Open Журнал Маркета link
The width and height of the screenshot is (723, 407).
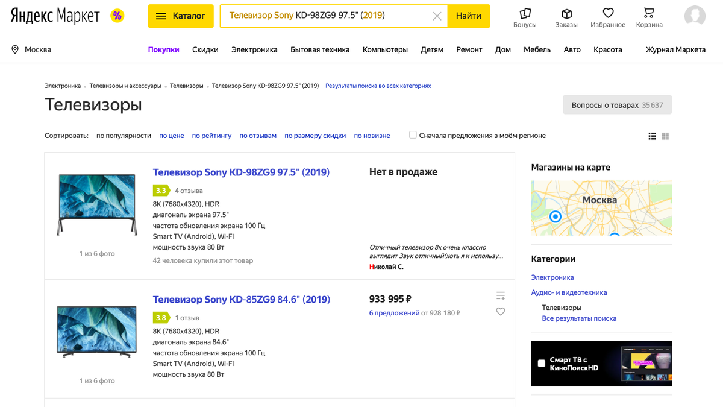tap(675, 49)
